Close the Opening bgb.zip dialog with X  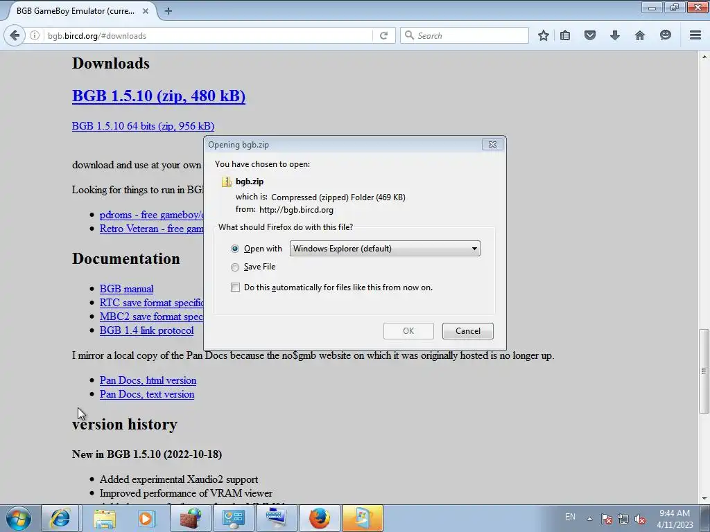(493, 144)
